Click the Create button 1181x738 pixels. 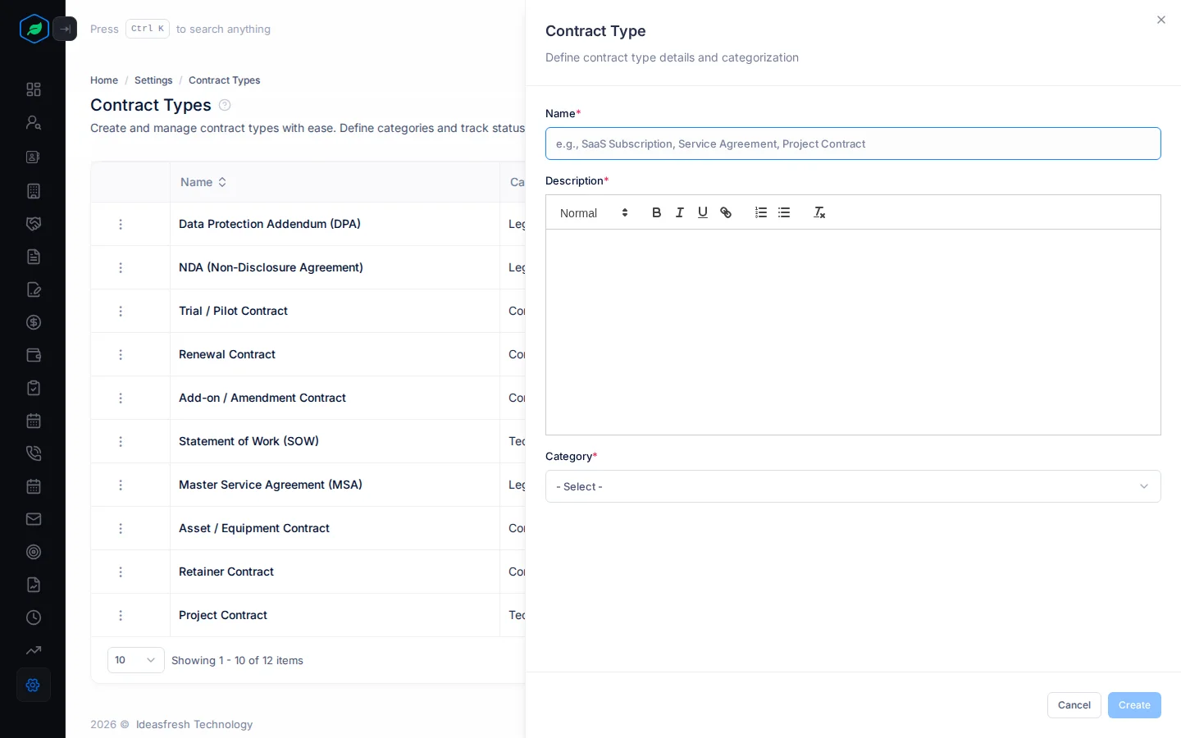1134,705
